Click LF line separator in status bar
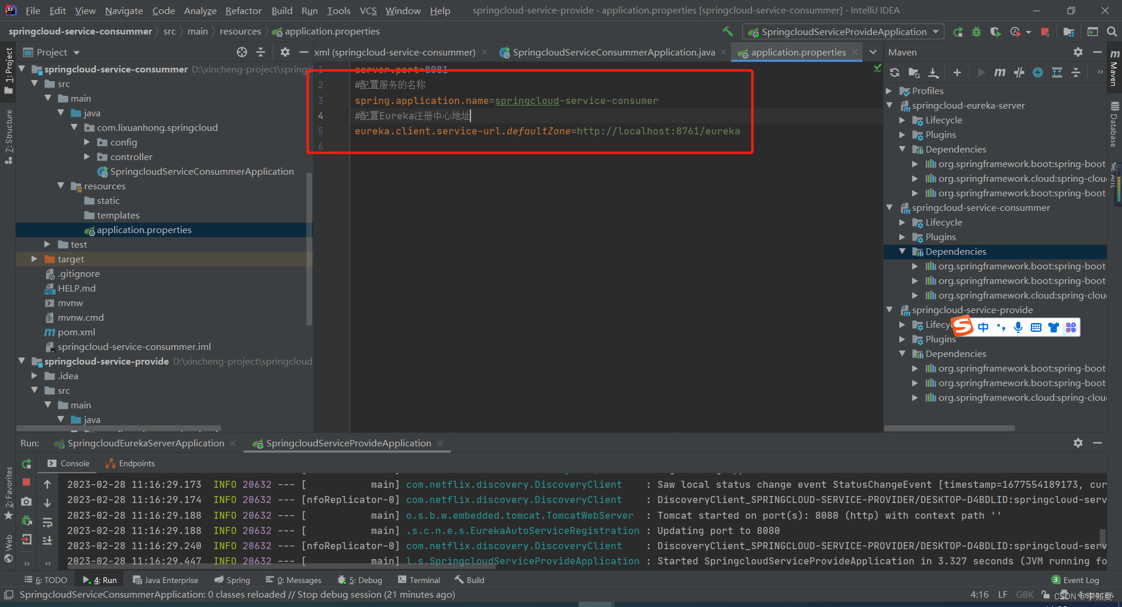The width and height of the screenshot is (1122, 607). click(1003, 595)
